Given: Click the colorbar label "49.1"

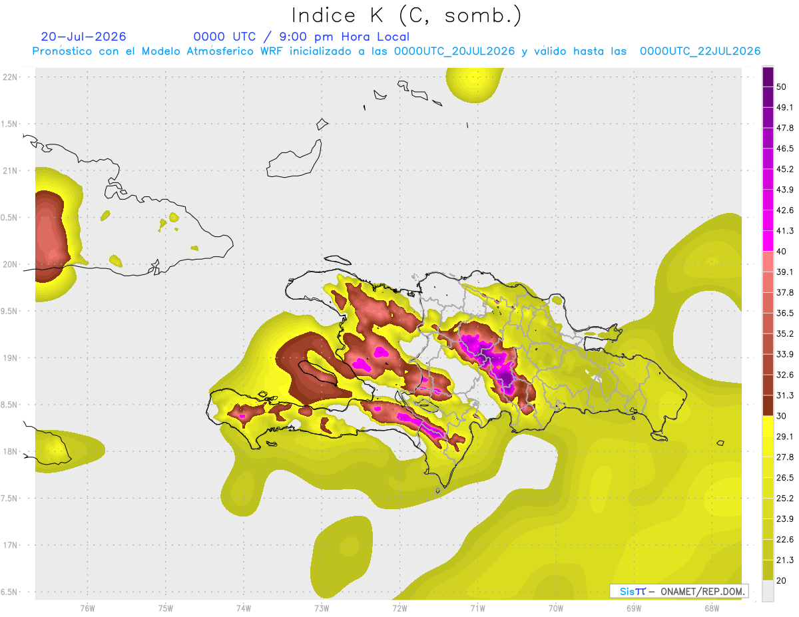Looking at the screenshot, I should [785, 107].
